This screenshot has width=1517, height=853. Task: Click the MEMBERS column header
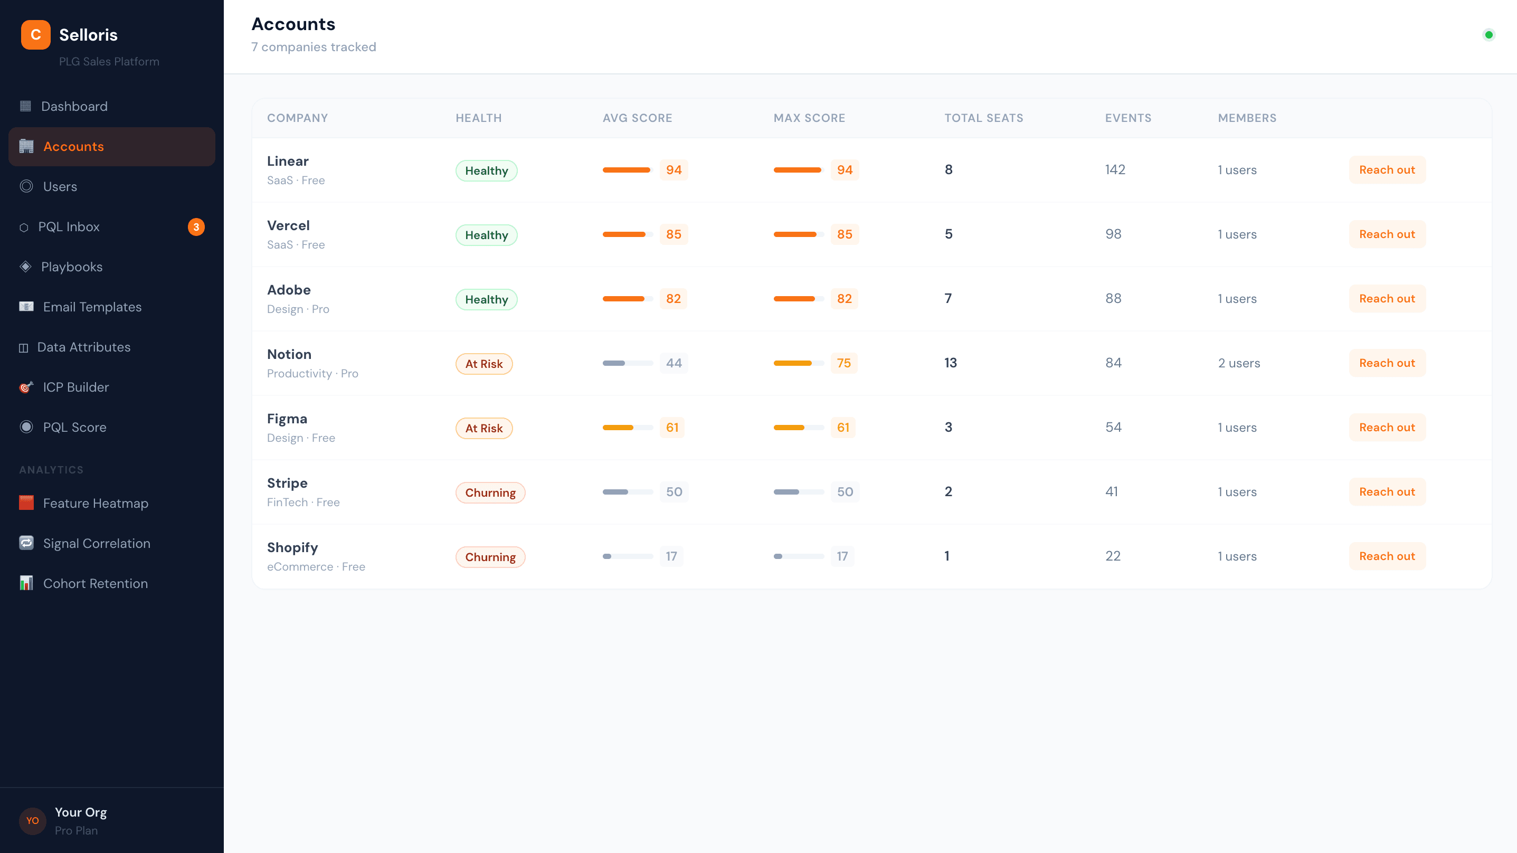[x=1247, y=118]
